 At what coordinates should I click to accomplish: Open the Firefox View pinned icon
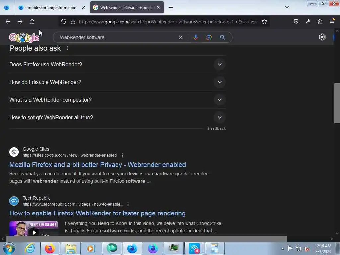[7, 8]
